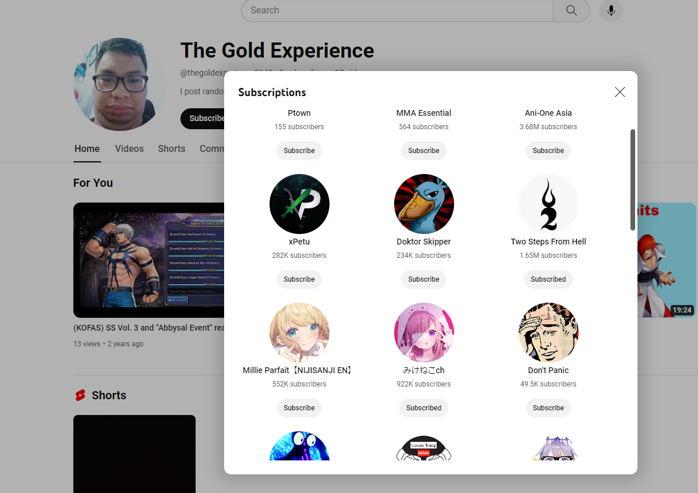Screen dimensions: 698x493
Task: Activate voice search microphone icon
Action: (611, 10)
